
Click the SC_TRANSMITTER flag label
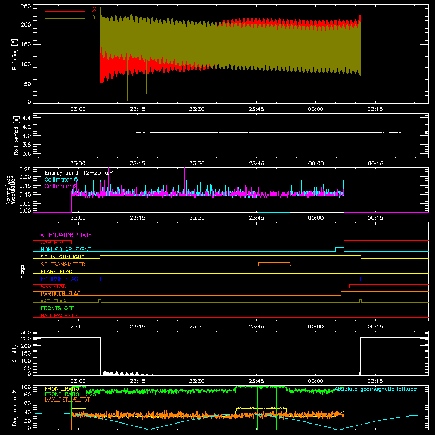(x=63, y=264)
